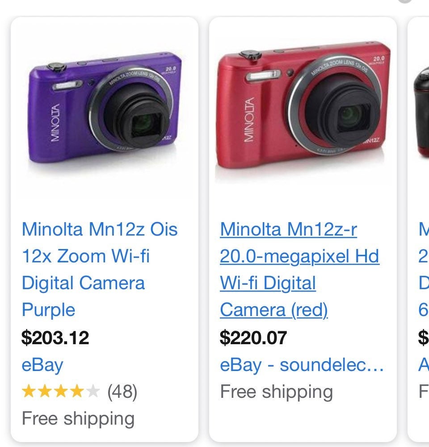
Task: Open the (48) reviews count
Action: (x=122, y=392)
